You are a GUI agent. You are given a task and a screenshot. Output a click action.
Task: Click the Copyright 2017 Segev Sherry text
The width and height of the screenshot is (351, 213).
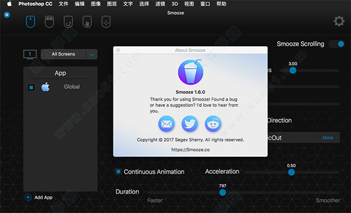pyautogui.click(x=191, y=140)
